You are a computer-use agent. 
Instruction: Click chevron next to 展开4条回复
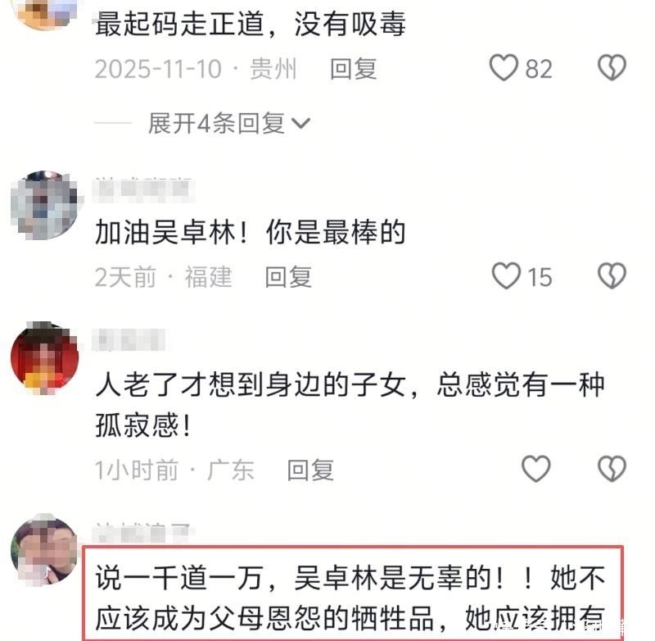(300, 124)
